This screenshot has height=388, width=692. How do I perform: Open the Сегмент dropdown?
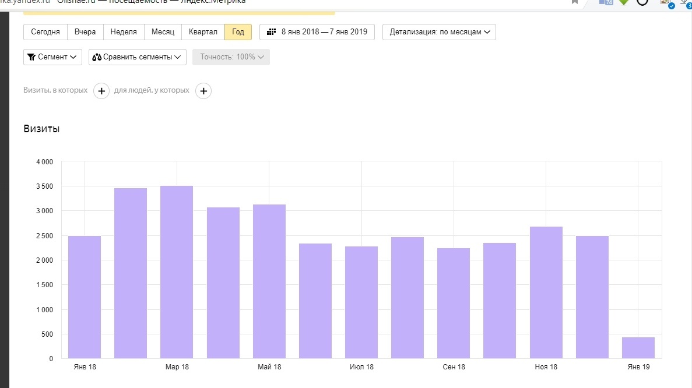(x=52, y=57)
